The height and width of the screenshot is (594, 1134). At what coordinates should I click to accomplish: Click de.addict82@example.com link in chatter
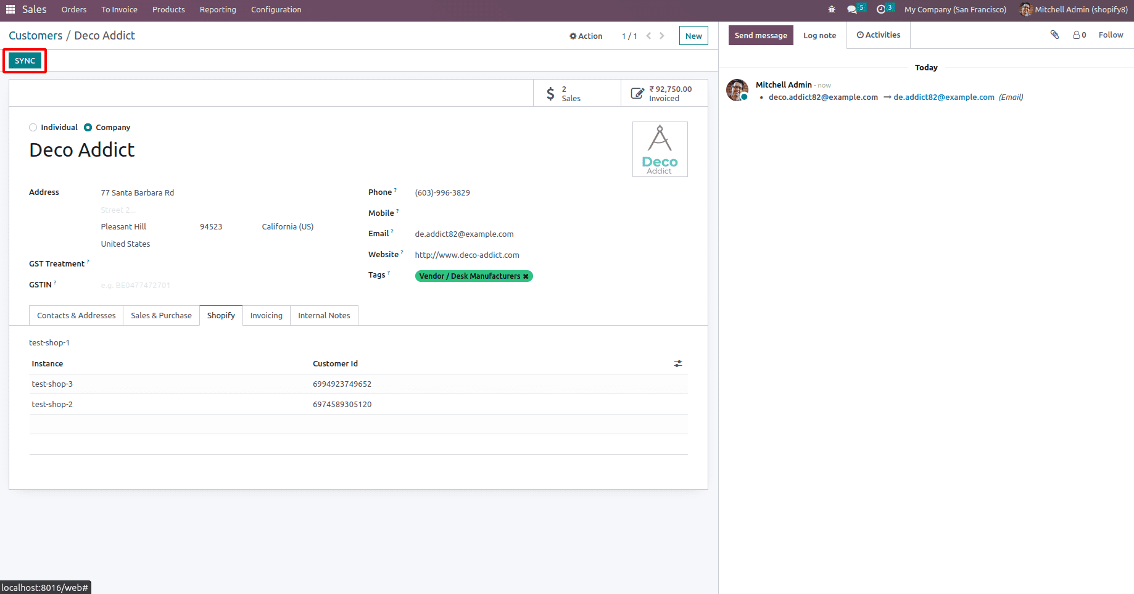pos(943,97)
